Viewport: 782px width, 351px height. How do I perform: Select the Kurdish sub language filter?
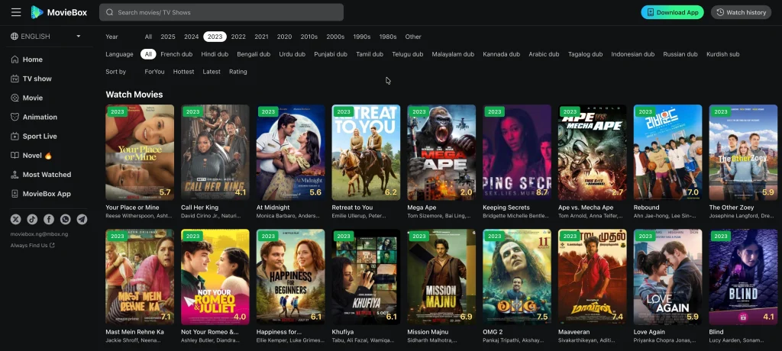pyautogui.click(x=723, y=54)
